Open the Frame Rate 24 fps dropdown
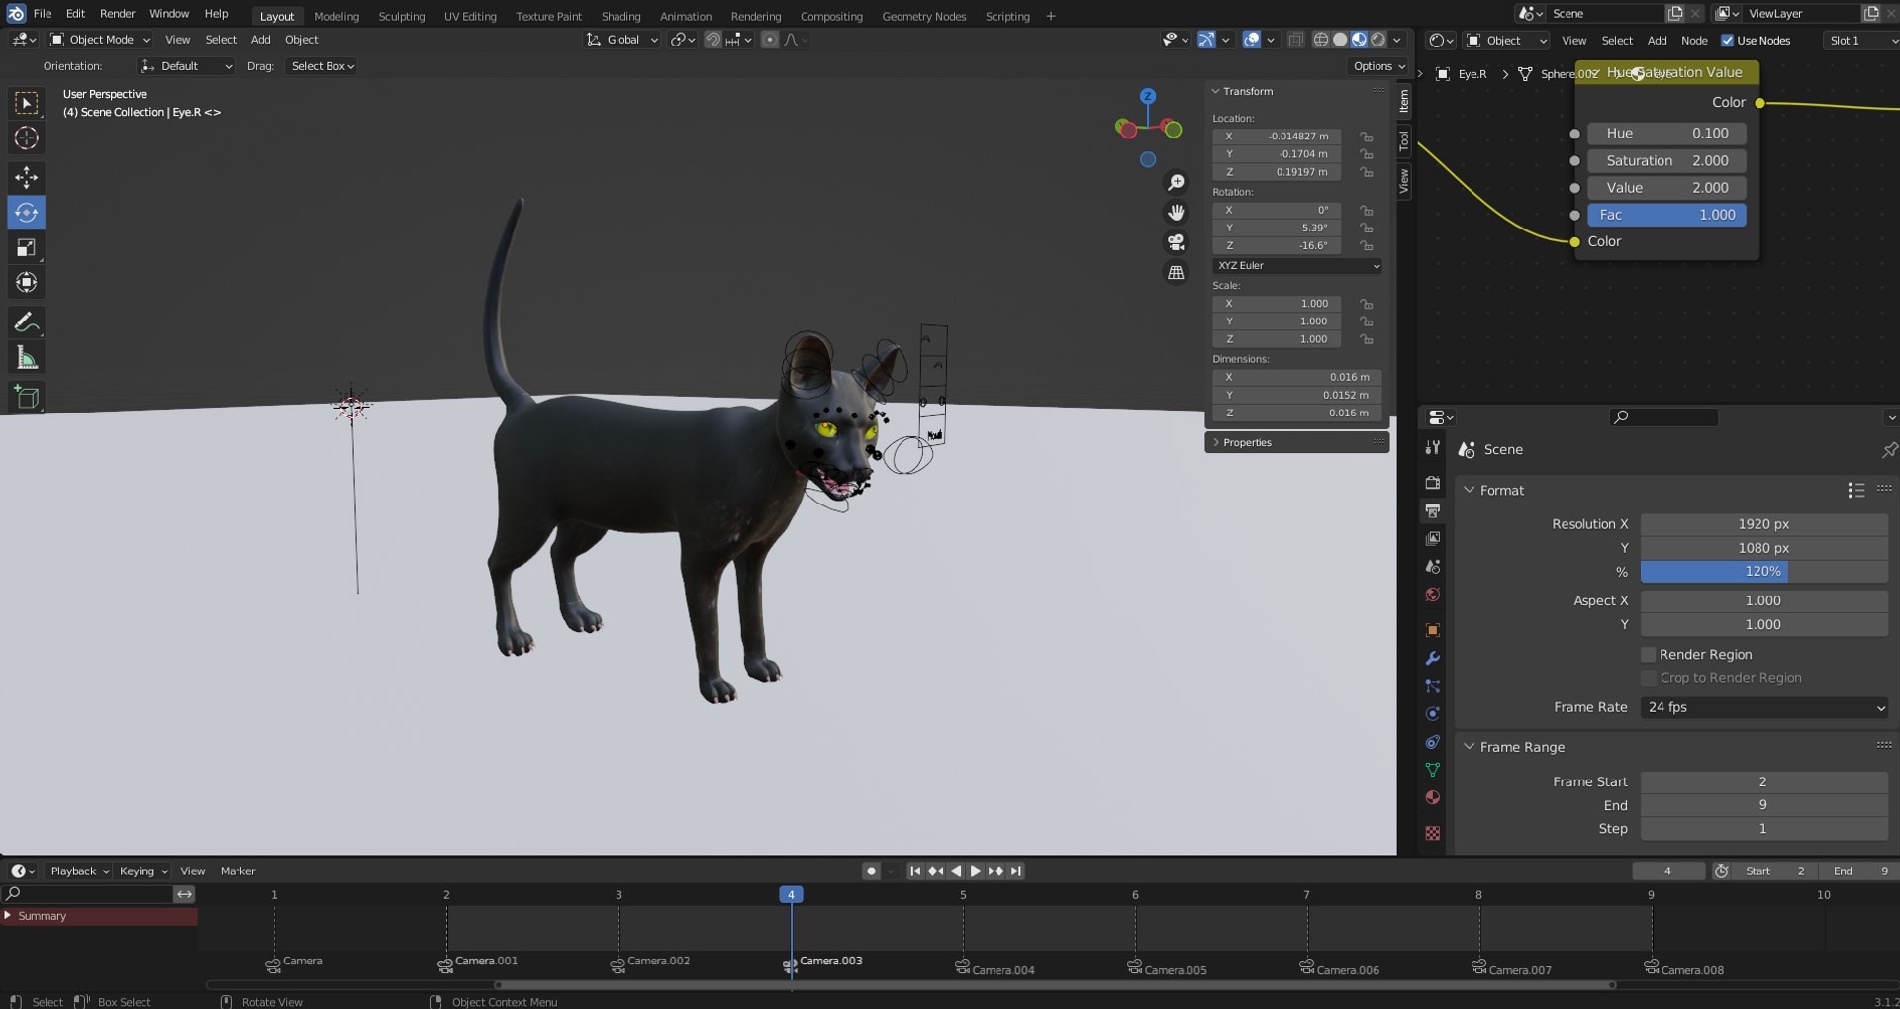This screenshot has width=1900, height=1009. (1764, 707)
